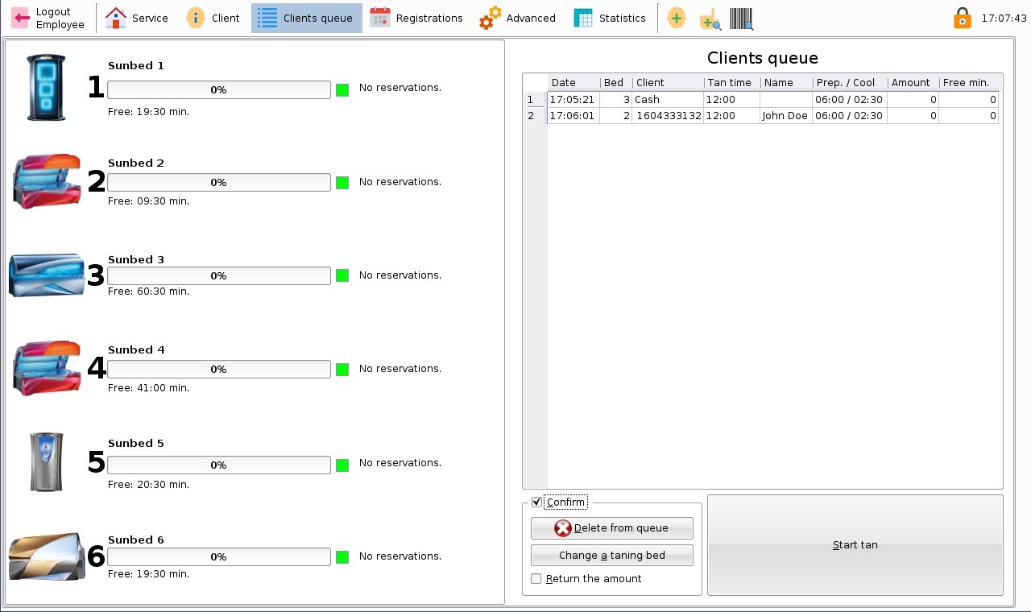The image size is (1031, 612).
Task: Enable Return the amount checkbox
Action: [536, 579]
